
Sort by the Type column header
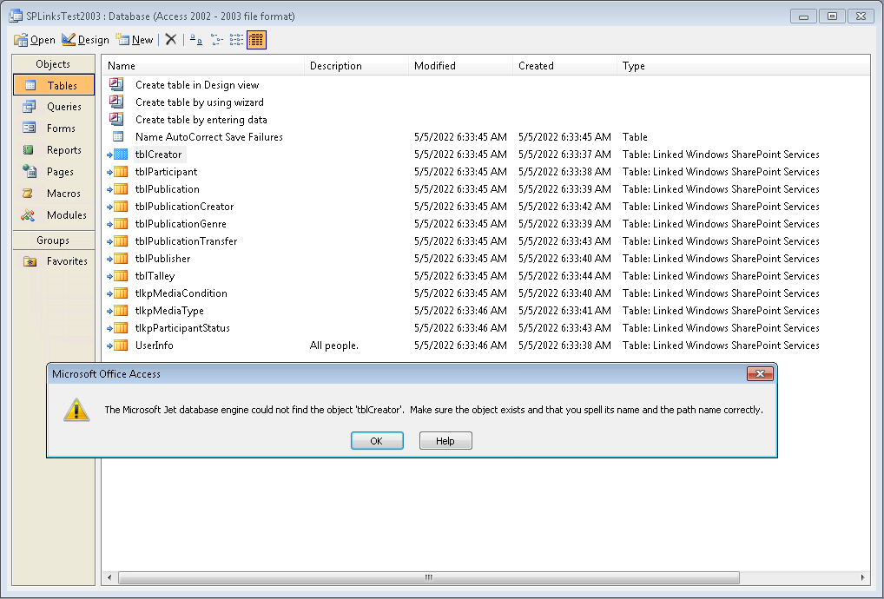[743, 65]
